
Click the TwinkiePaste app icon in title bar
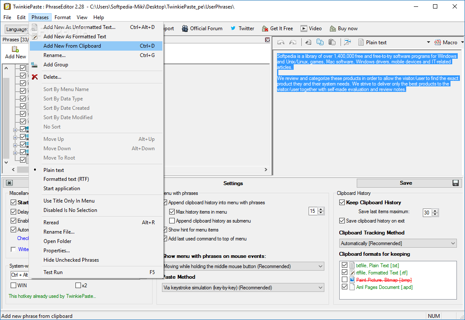point(7,6)
